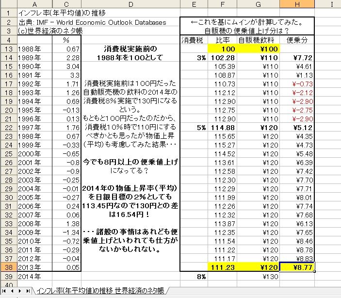Go to last sheet navigation arrow
Viewport: 341px width, 298px height.
tap(28, 291)
